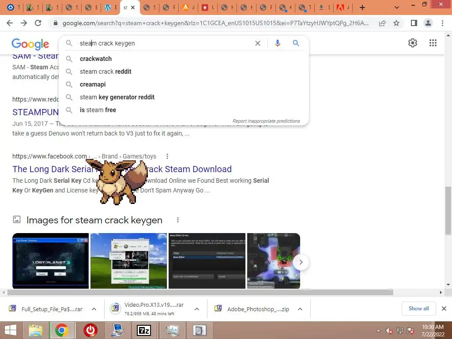The width and height of the screenshot is (452, 339).
Task: Open Google quick settings gear
Action: (413, 43)
